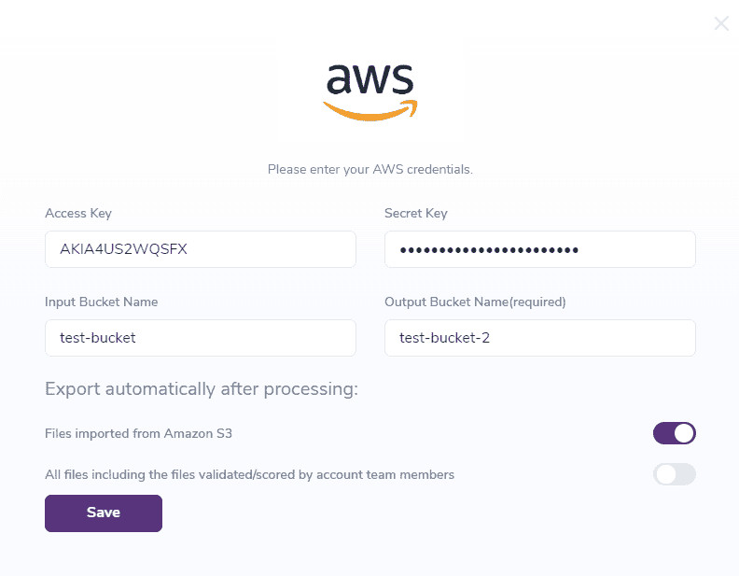Select the Input Bucket Name field
Screen dimensions: 739x576
tap(201, 338)
